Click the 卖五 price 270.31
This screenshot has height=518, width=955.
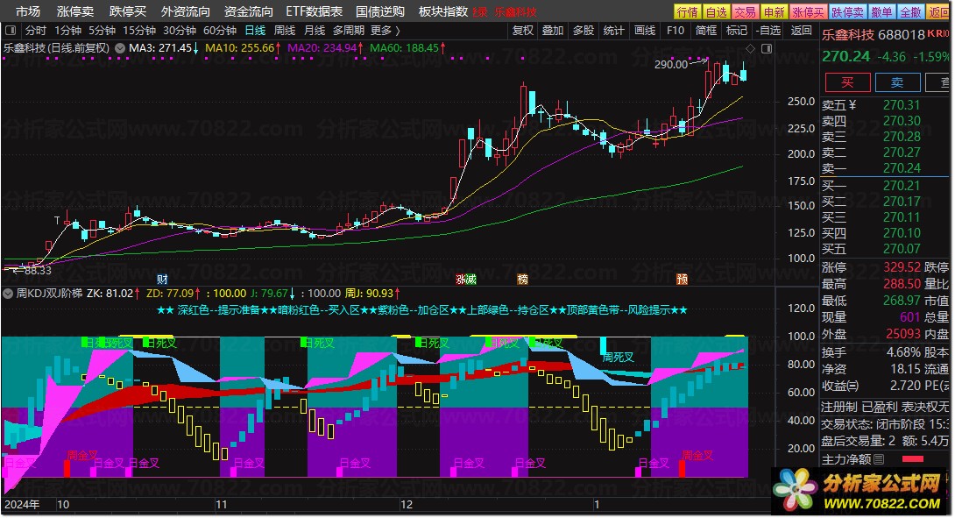tap(902, 105)
